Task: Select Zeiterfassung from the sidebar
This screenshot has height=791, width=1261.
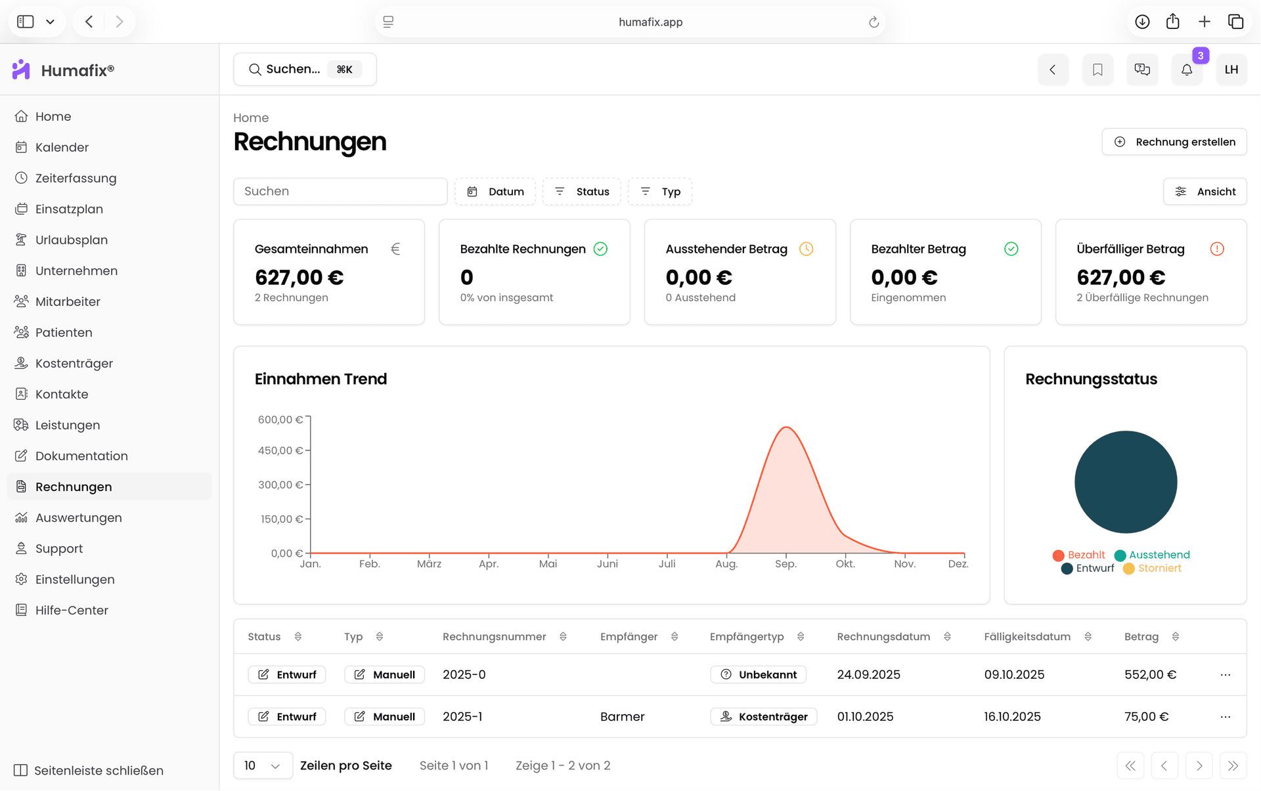Action: (x=76, y=178)
